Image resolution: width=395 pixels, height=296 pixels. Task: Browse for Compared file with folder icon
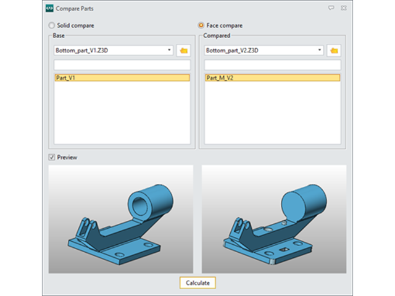pos(334,51)
